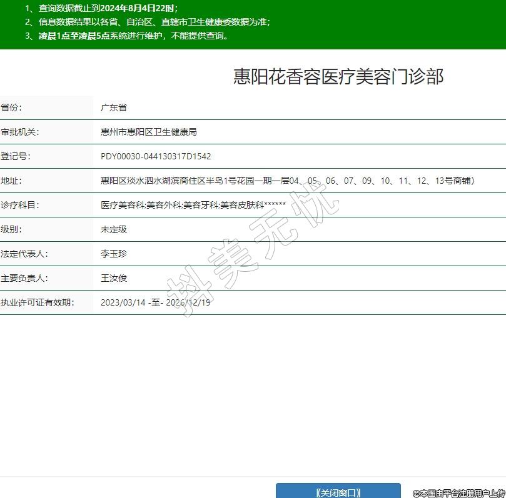Click legal representative name 李玉珍

coord(114,254)
